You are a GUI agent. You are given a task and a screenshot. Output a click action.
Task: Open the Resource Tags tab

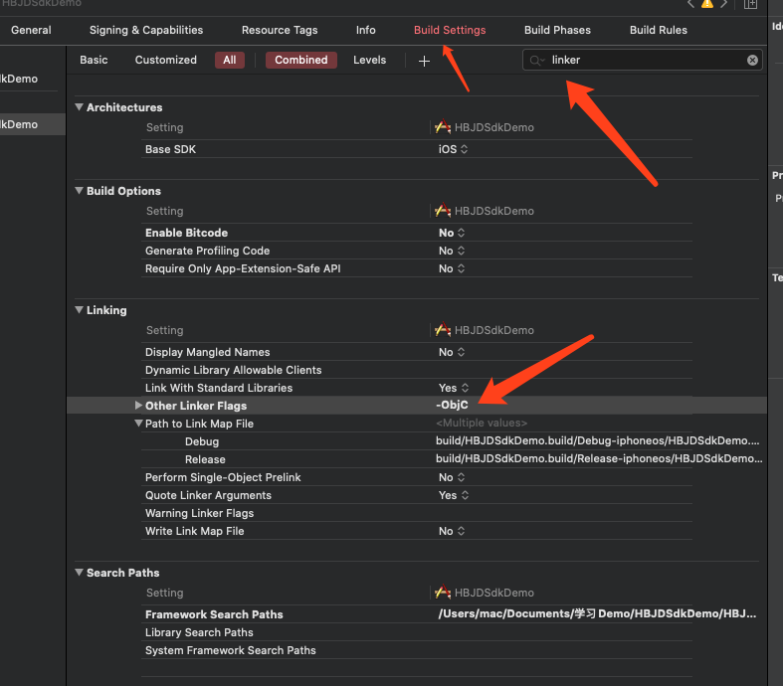(280, 30)
